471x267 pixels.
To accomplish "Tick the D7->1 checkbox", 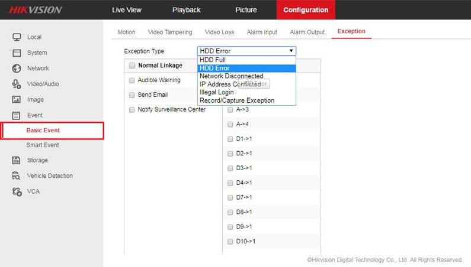I will (230, 198).
